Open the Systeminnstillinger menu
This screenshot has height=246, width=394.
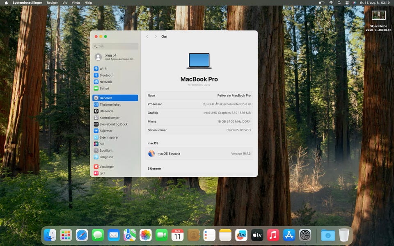pyautogui.click(x=27, y=3)
